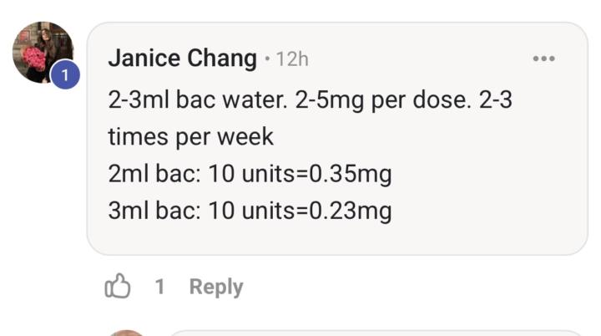Tap the partially visible next comment bubble
The height and width of the screenshot is (336, 601).
(x=376, y=333)
